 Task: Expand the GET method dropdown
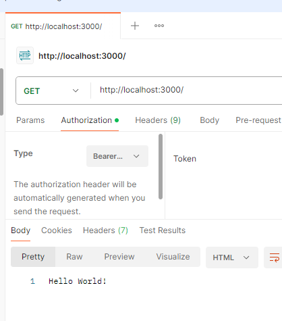tap(51, 91)
